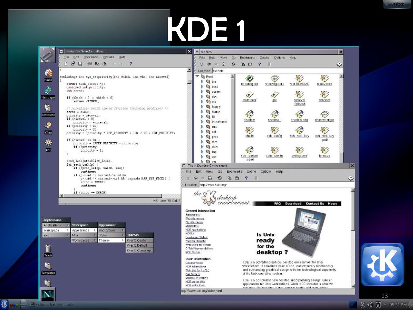Expand the proc folder tree arrow
The width and height of the screenshot is (413, 310).
(x=202, y=137)
